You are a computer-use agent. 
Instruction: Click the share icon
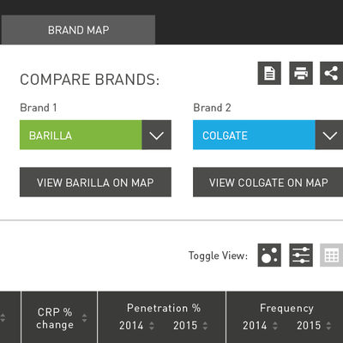click(x=332, y=73)
